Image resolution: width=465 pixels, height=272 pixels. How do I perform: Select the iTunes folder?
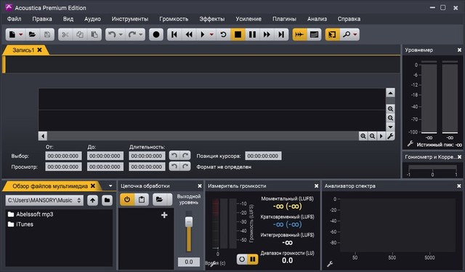[20, 224]
